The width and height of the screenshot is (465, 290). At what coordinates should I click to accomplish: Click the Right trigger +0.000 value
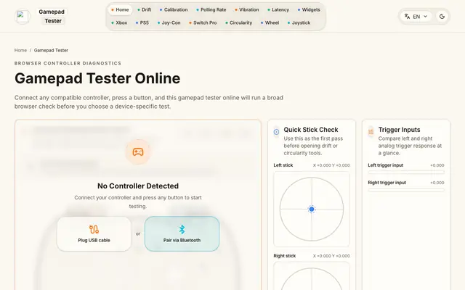(437, 183)
